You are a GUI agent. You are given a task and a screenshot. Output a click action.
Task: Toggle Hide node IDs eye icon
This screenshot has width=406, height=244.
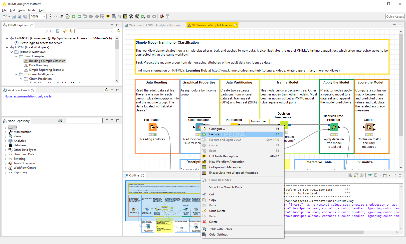click(131, 16)
